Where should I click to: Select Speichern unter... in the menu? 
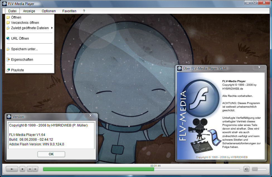click(x=30, y=49)
